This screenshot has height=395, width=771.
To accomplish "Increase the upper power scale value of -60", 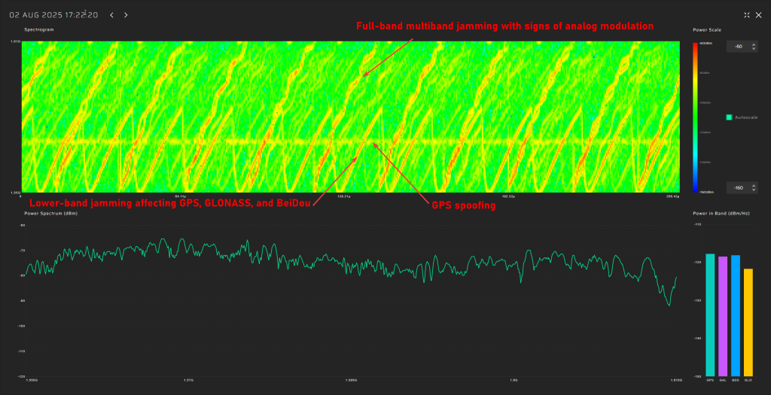I will 754,44.
